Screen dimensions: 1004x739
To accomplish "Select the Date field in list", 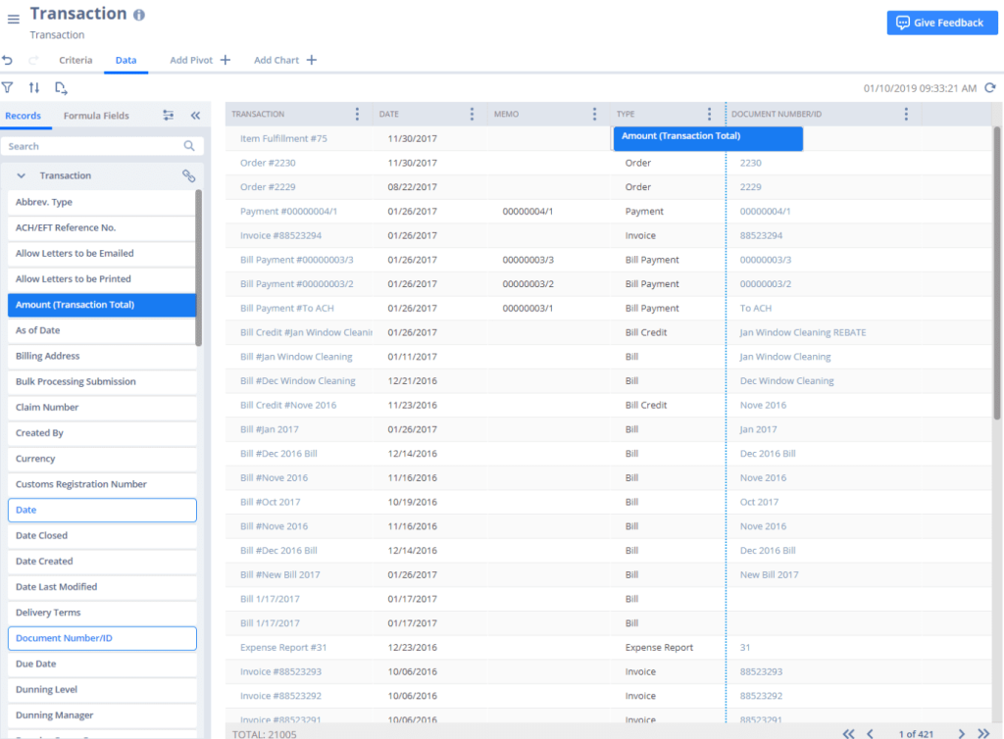I will (102, 510).
